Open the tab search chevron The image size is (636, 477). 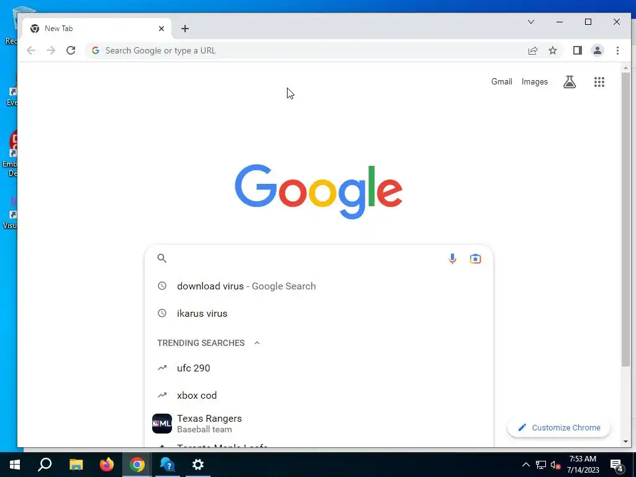pos(531,22)
